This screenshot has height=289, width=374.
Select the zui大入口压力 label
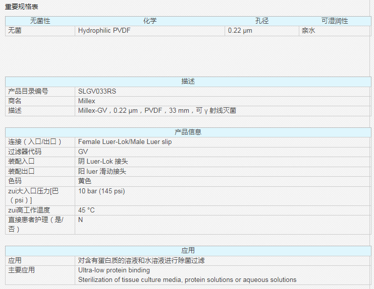[x=33, y=195]
